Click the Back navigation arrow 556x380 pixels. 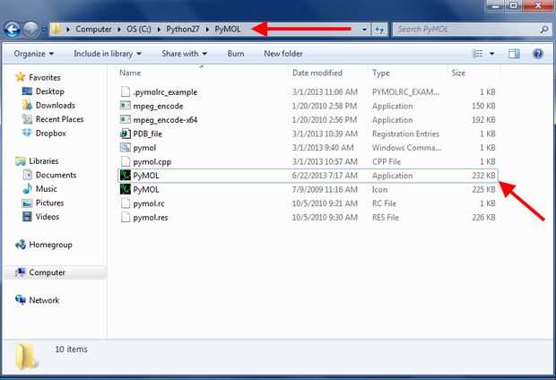tap(13, 30)
